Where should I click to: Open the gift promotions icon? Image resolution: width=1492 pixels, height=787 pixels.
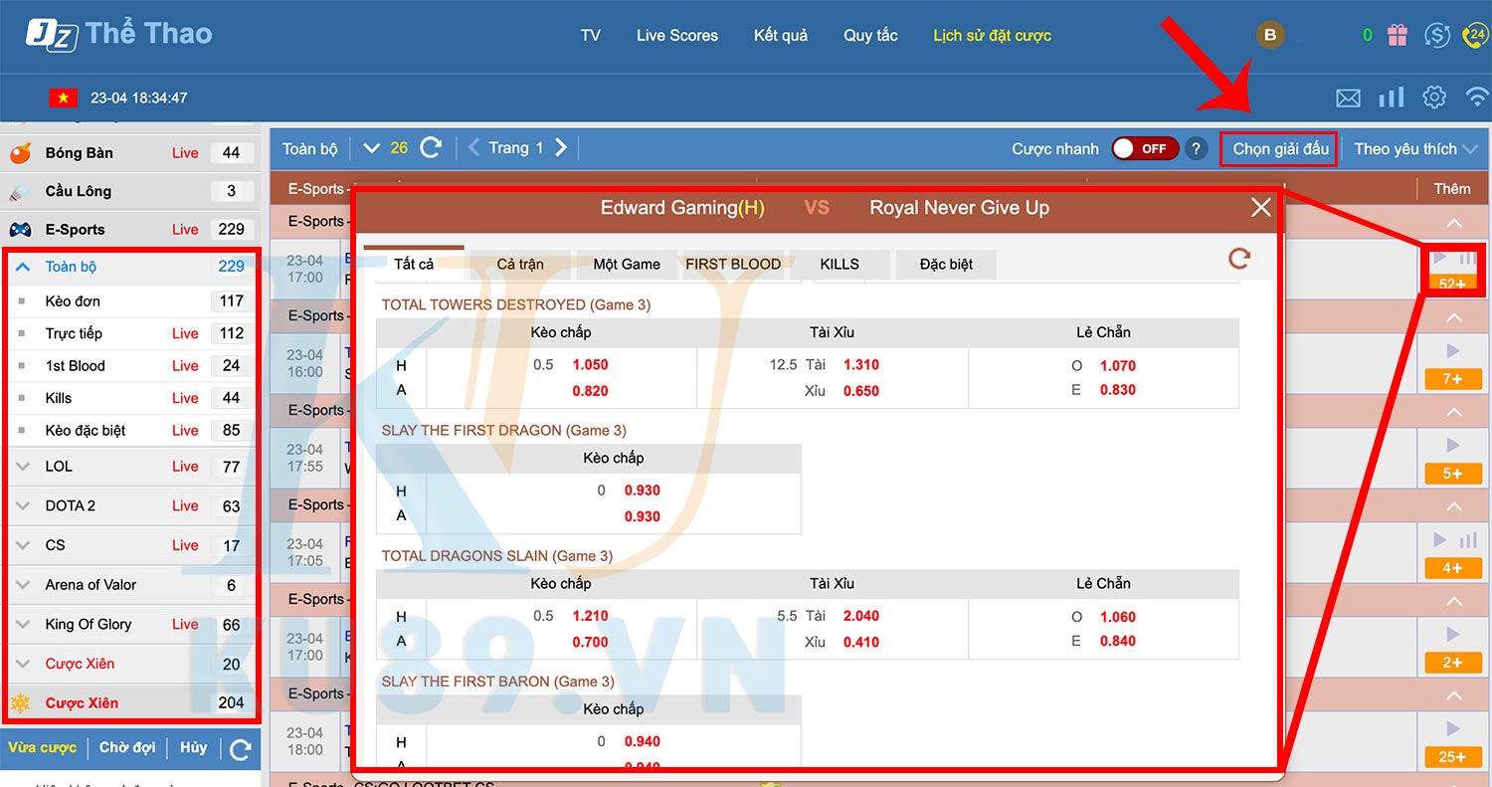click(x=1399, y=36)
